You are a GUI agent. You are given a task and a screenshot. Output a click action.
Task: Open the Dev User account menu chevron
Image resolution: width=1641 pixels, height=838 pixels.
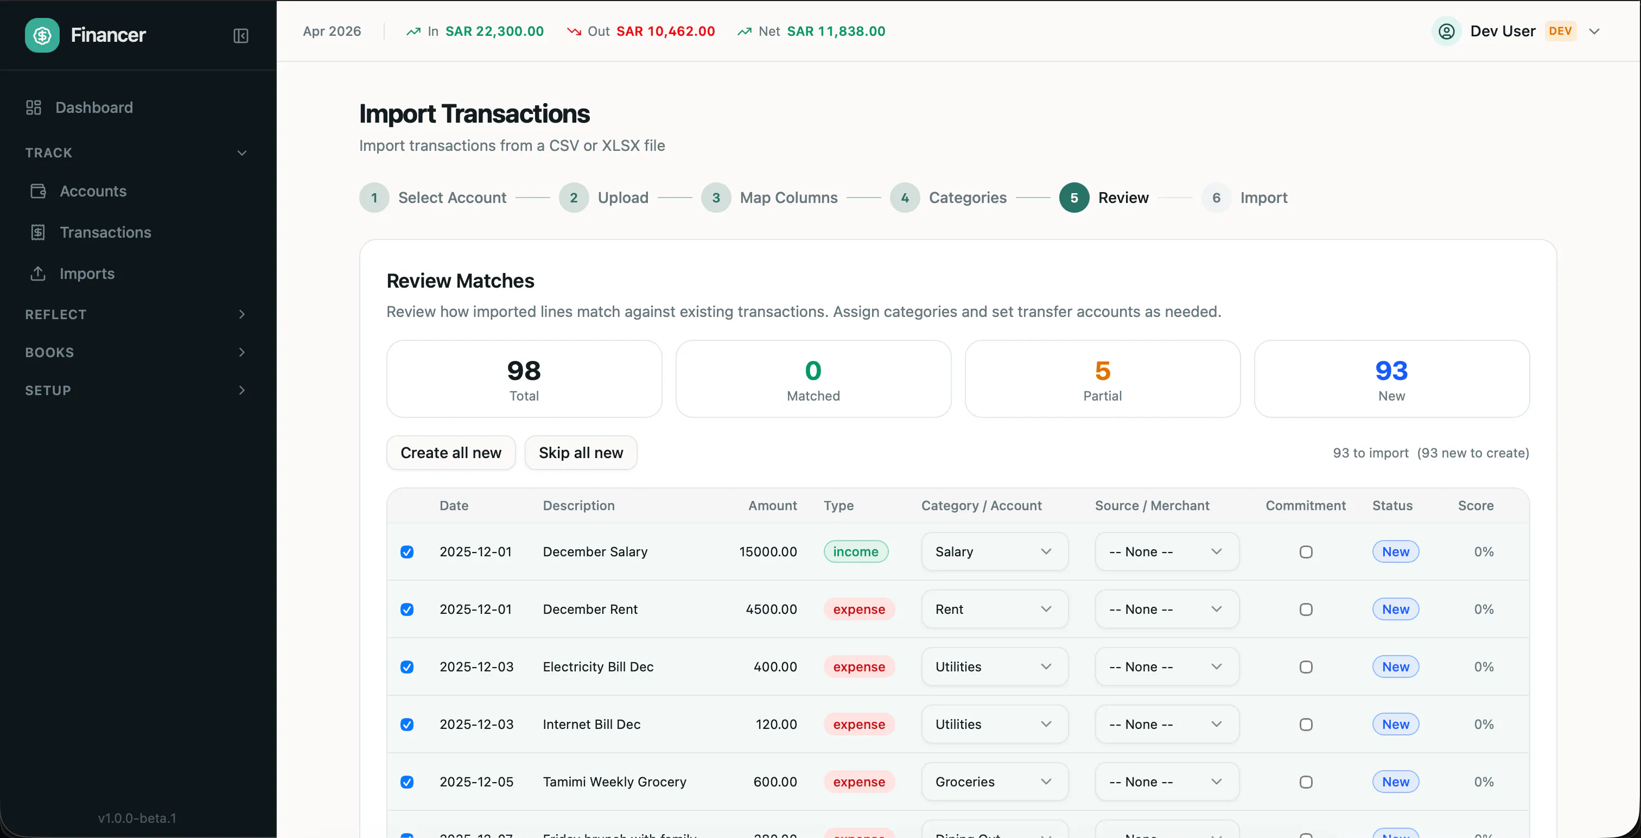1594,31
